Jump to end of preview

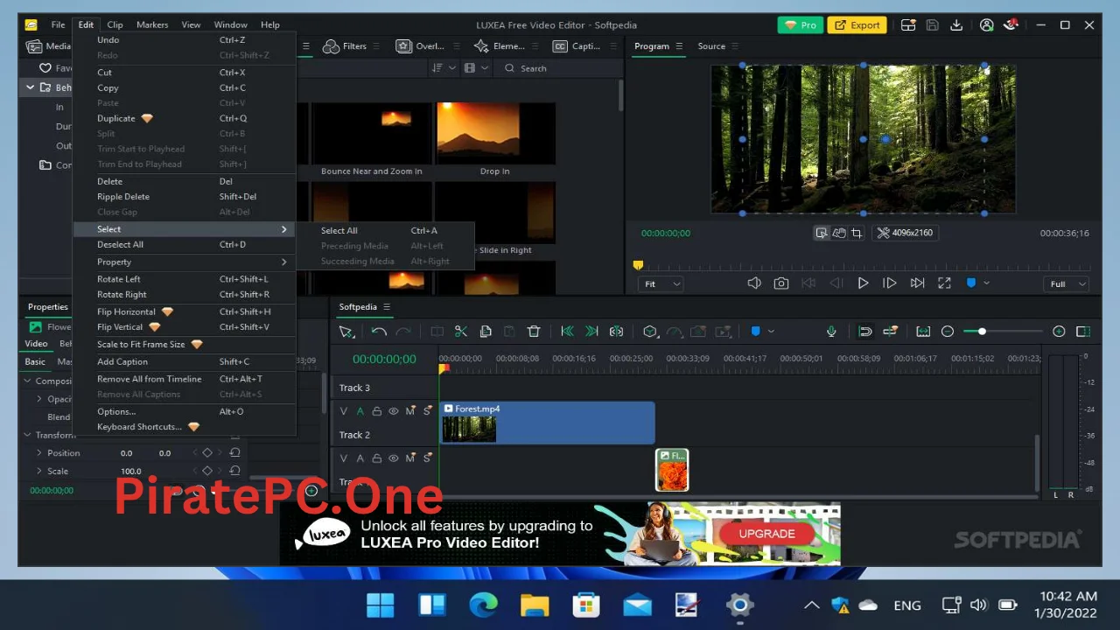(x=917, y=283)
